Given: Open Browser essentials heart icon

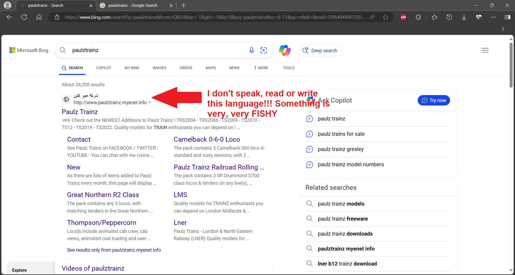Looking at the screenshot, I should (479, 17).
